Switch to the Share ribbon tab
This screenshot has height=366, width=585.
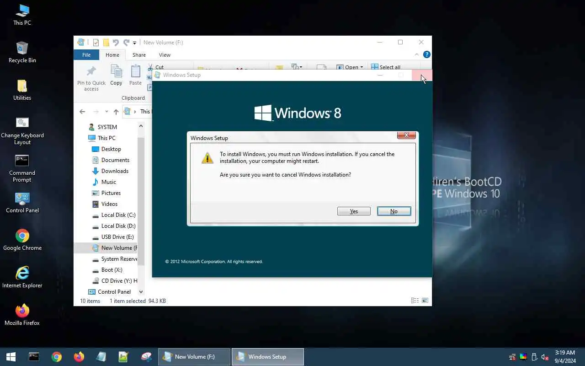pyautogui.click(x=139, y=55)
